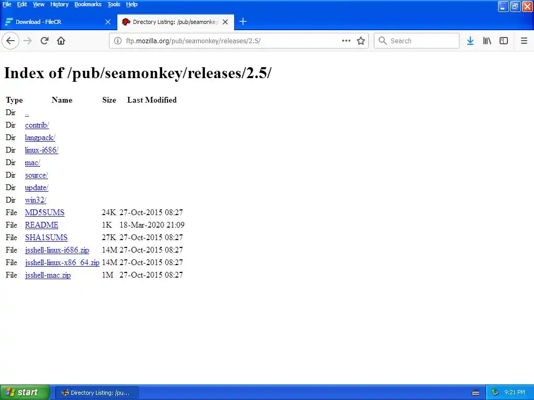The image size is (534, 400).
Task: Open the update/ directory
Action: tap(37, 187)
